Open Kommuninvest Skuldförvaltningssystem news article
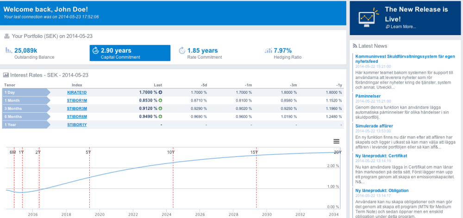Viewport: 463px width, 218px height. tap(405, 59)
